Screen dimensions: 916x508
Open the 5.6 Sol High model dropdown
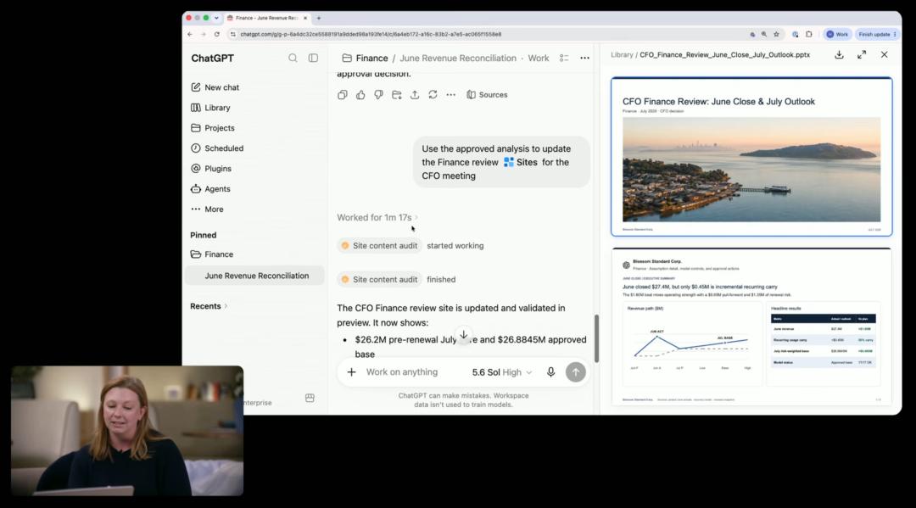coord(502,372)
